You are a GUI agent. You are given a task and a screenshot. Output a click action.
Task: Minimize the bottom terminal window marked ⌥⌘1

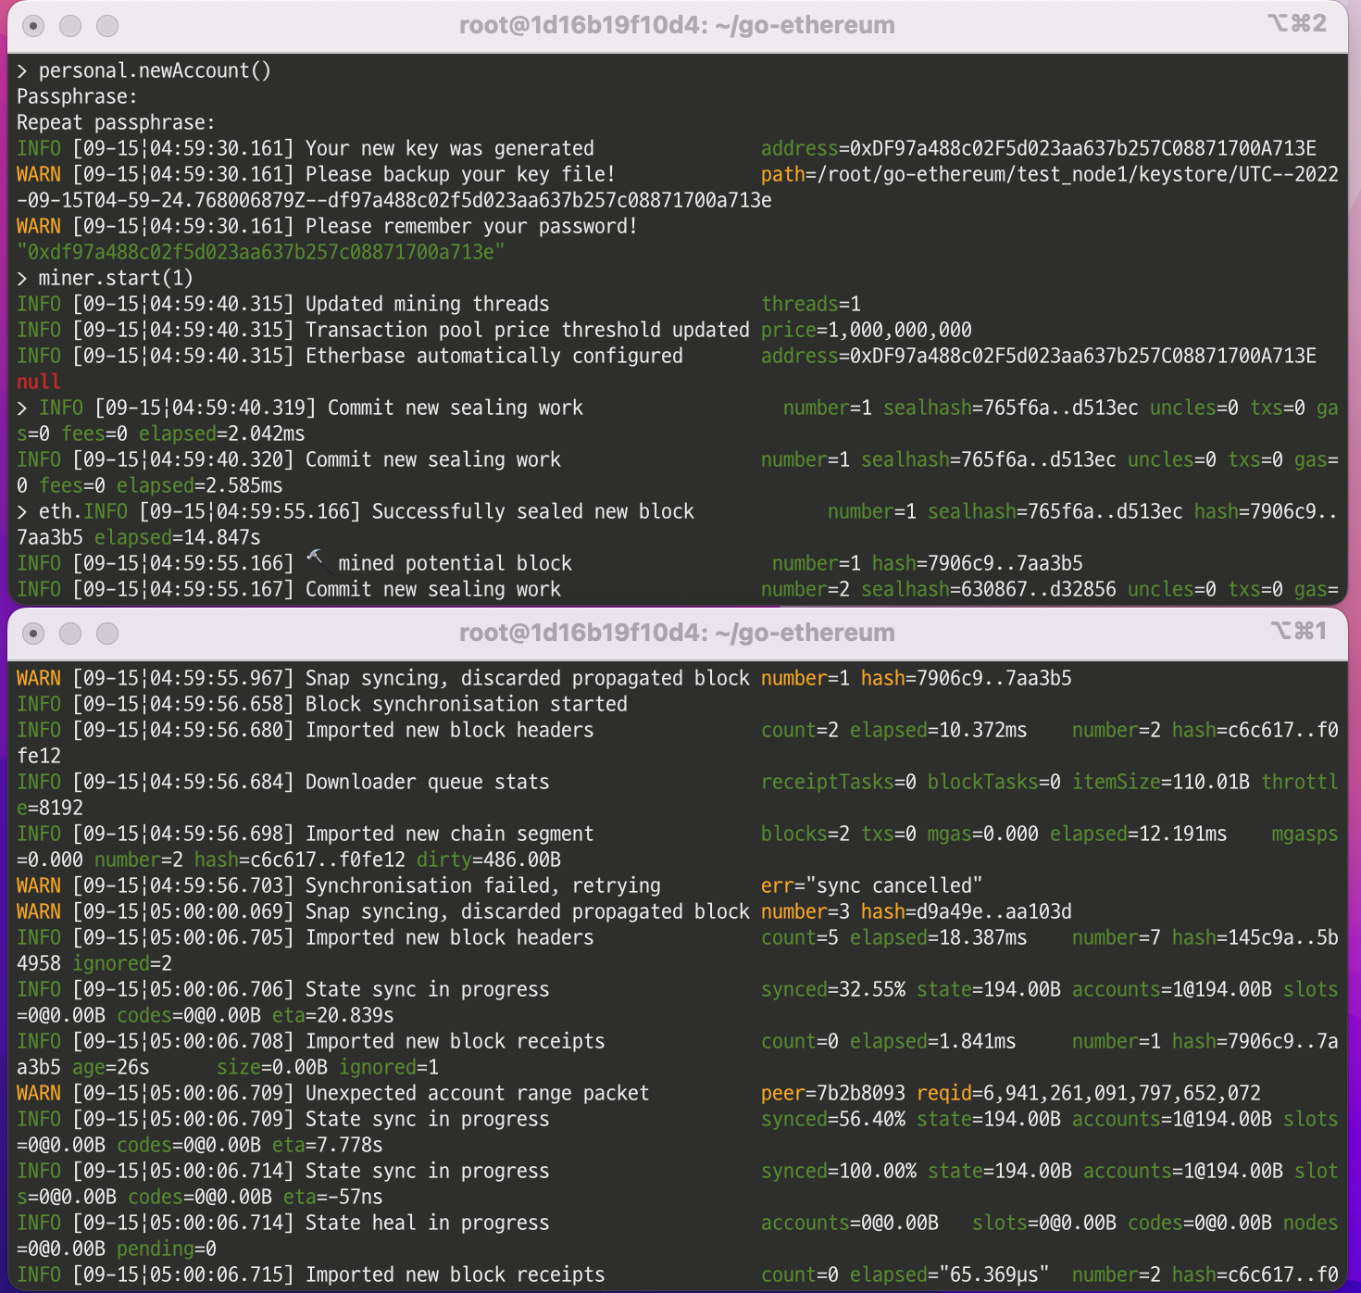tap(70, 634)
